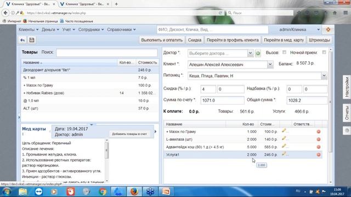Click Выполнить и оплатить button
Image resolution: width=351 pixels, height=197 pixels.
162,40
